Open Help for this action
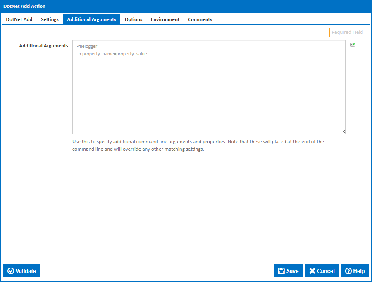The height and width of the screenshot is (282, 372). (x=355, y=271)
